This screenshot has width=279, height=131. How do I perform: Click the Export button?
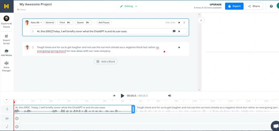[x=234, y=6]
